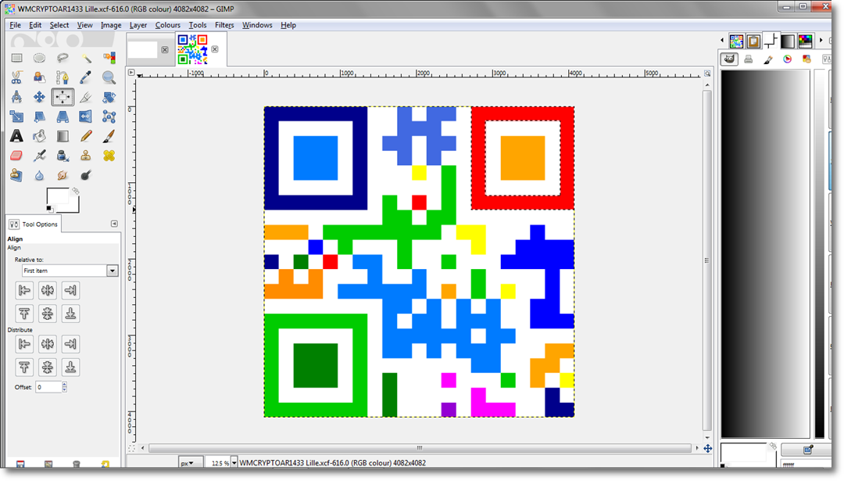Select the Move tool
The height and width of the screenshot is (481, 844).
[x=39, y=97]
